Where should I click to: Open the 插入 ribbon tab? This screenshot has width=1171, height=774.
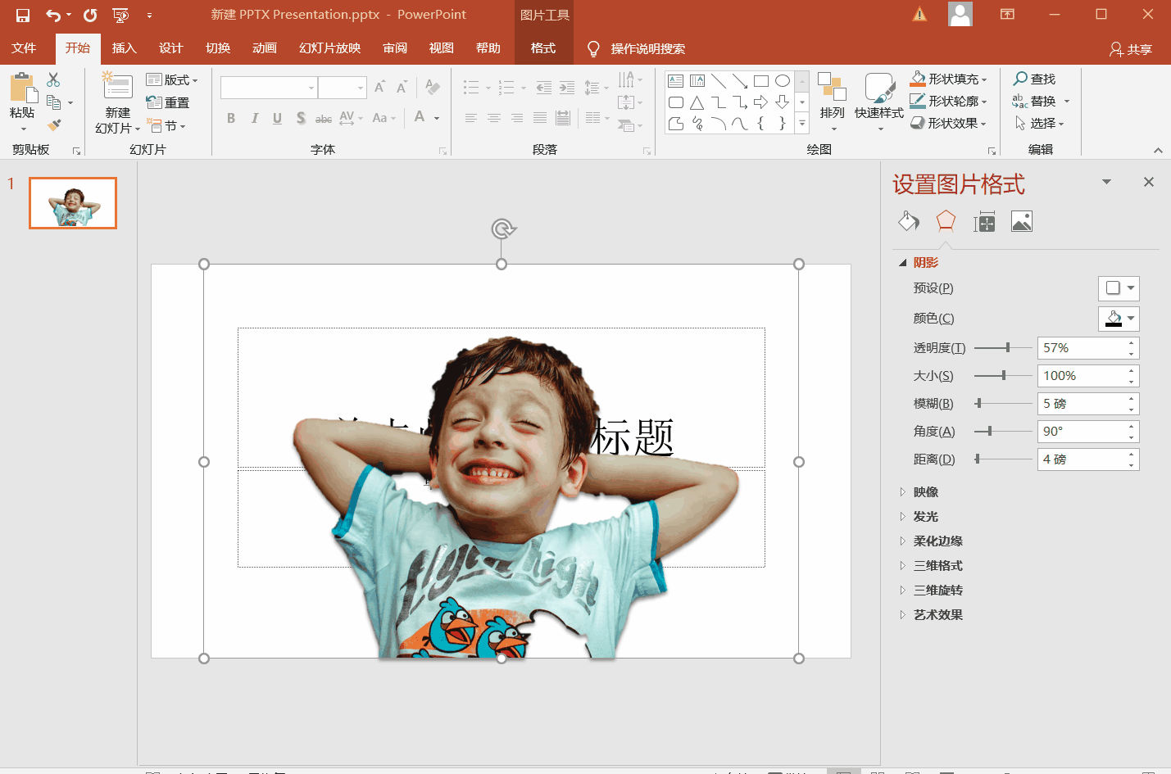(124, 48)
